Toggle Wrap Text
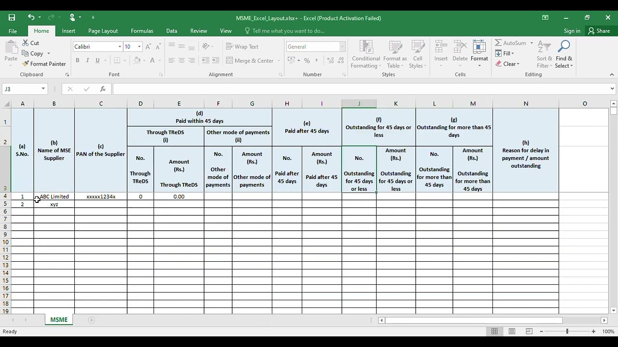Screen dimensions: 618x347 point(242,47)
